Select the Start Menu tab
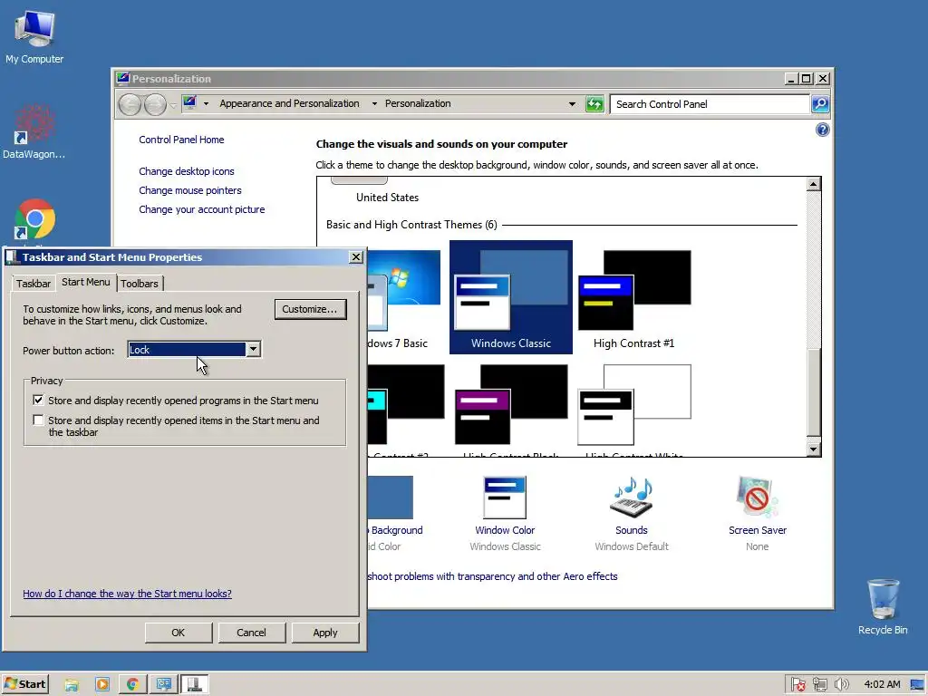The width and height of the screenshot is (928, 696). [86, 283]
